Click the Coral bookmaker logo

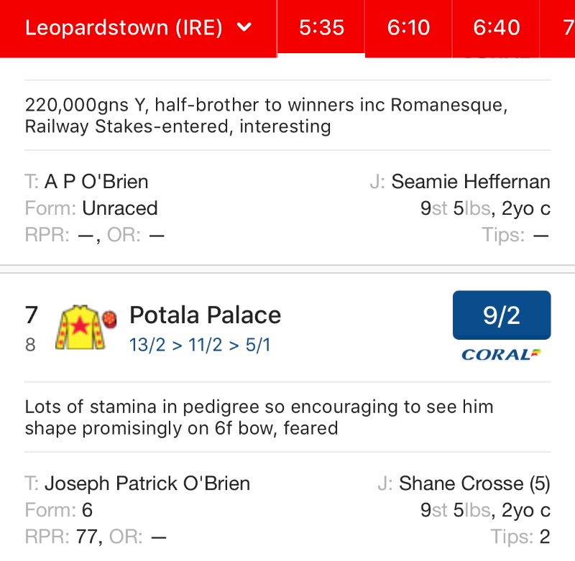click(502, 354)
